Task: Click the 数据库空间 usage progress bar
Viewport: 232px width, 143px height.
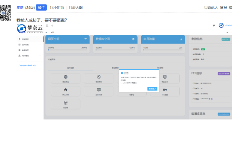Action: pyautogui.click(x=115, y=50)
